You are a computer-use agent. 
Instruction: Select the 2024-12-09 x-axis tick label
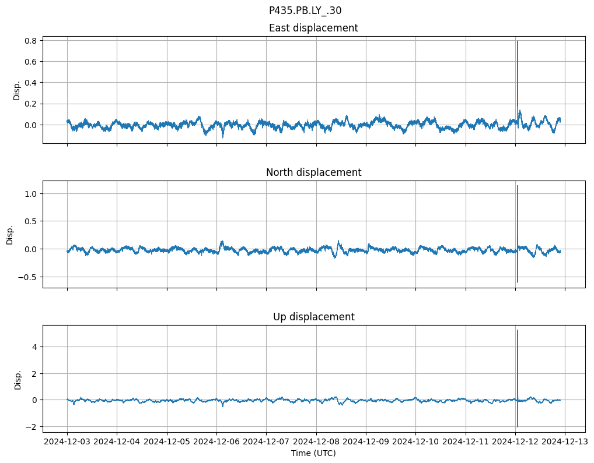(366, 442)
